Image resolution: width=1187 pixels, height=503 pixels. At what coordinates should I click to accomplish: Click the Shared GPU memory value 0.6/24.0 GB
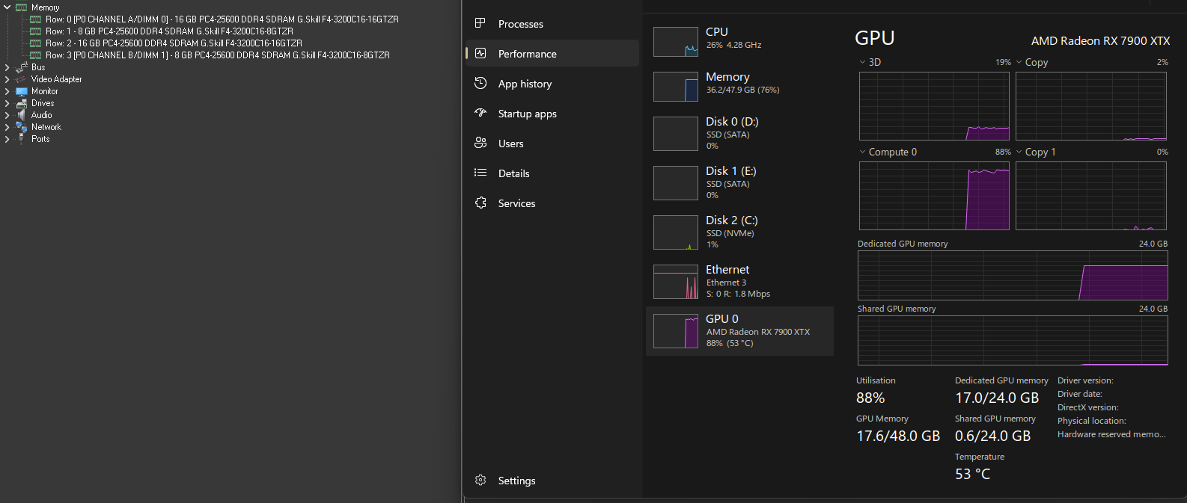tap(993, 436)
